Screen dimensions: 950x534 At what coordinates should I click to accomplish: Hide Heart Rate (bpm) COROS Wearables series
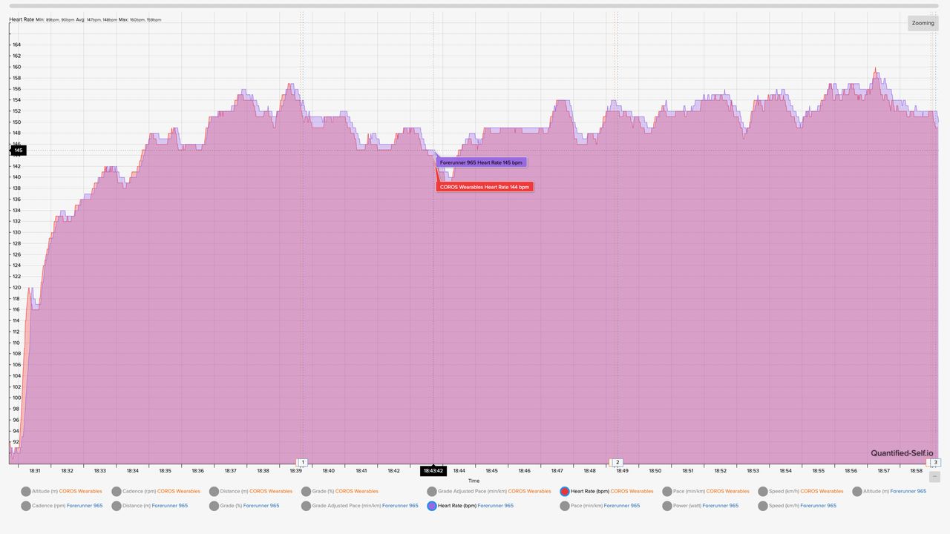(x=606, y=491)
